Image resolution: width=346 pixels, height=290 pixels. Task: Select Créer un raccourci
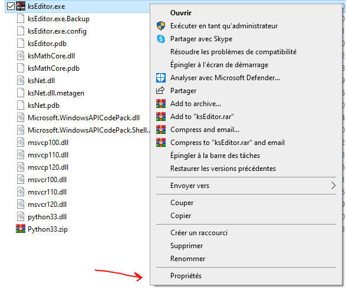tap(199, 233)
